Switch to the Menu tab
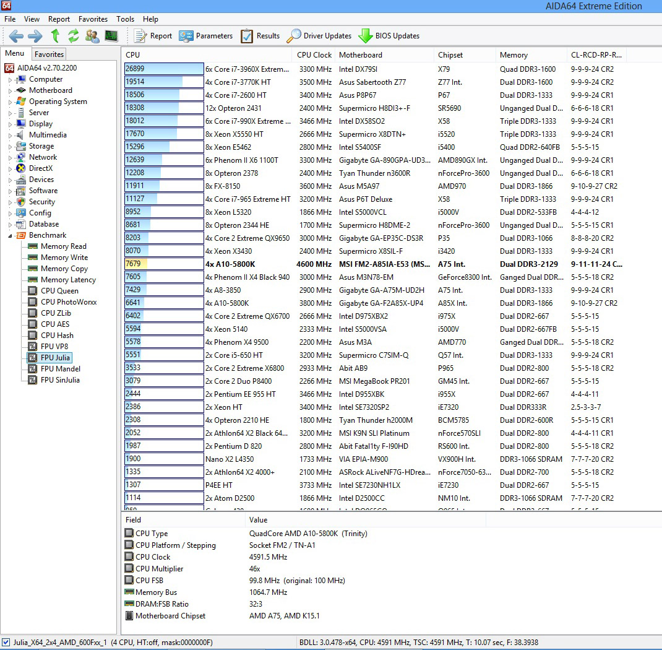662x650 pixels. click(x=15, y=53)
